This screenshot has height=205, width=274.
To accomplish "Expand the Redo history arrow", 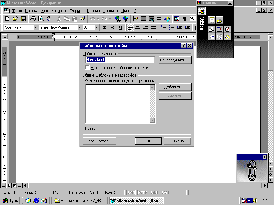I will [x=110, y=19].
